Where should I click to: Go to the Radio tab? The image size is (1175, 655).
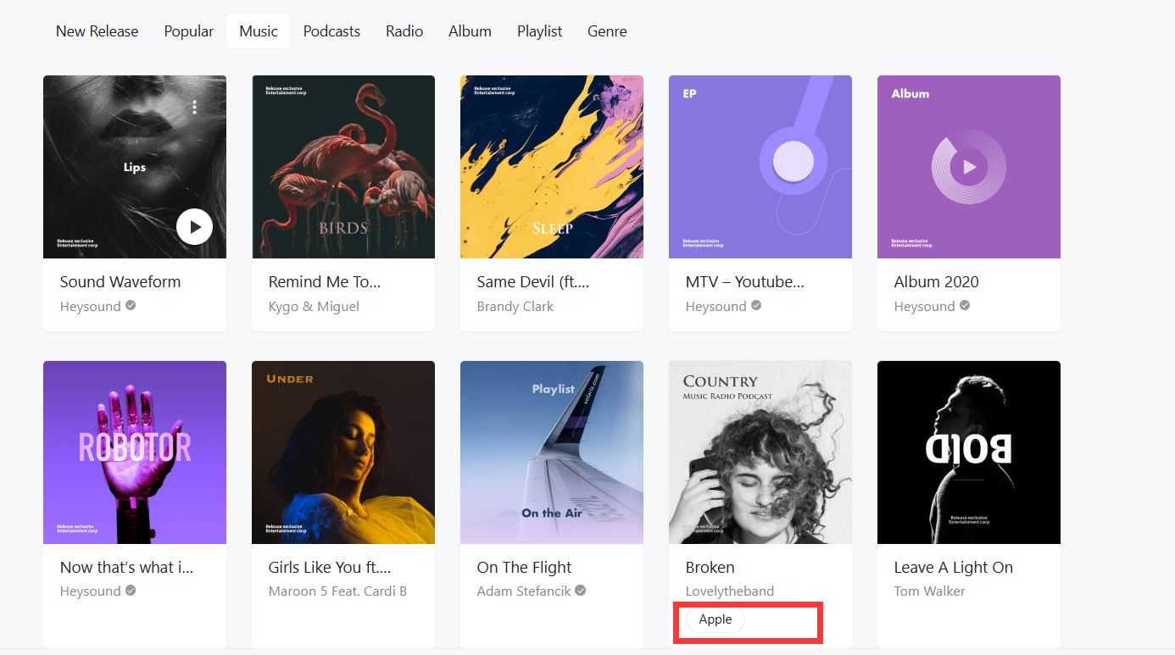[404, 31]
